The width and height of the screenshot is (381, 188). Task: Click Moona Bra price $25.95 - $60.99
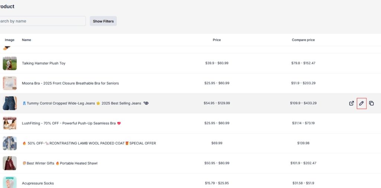217,83
